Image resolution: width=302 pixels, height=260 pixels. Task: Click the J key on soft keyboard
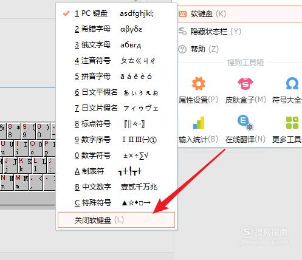coord(10,165)
